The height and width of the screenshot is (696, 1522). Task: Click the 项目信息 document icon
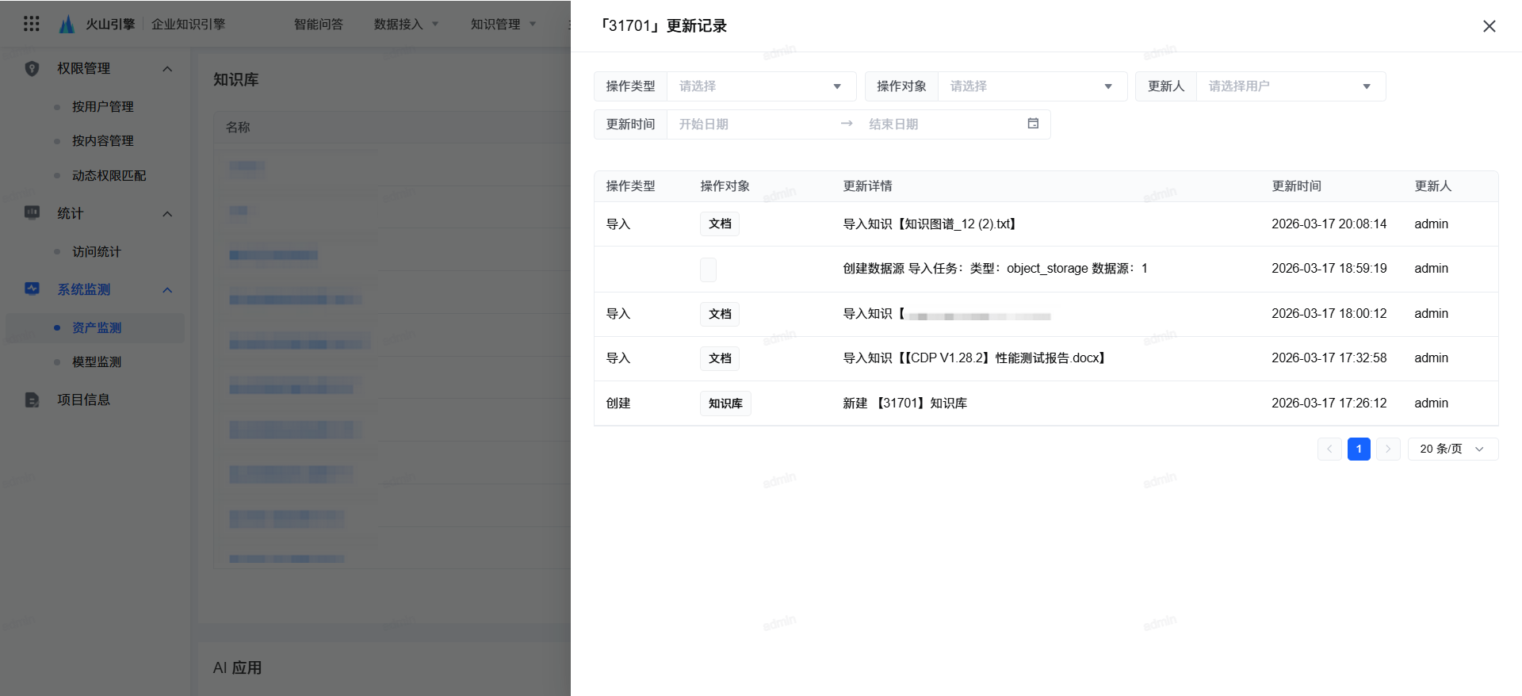[x=32, y=400]
